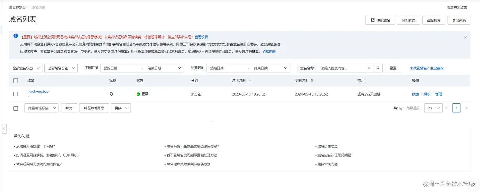480x193 pixels.
Task: Click expiration date 2024-05-13 18:20:52
Action: tap(311, 94)
